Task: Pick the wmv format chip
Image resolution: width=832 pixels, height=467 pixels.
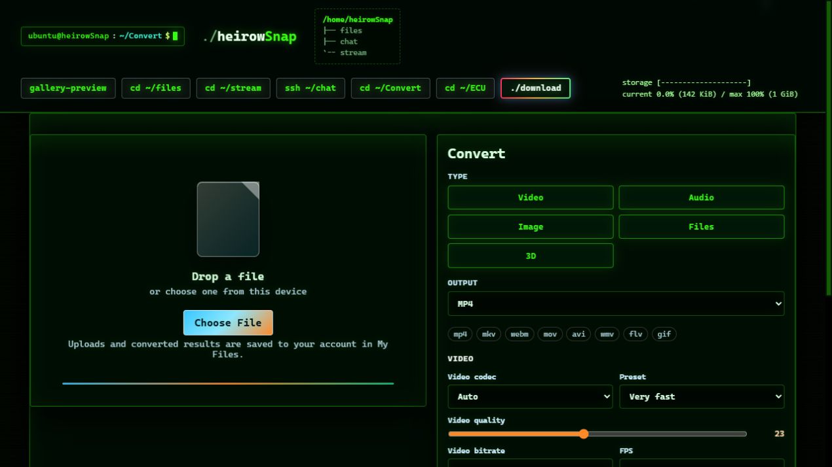Action: click(x=607, y=334)
